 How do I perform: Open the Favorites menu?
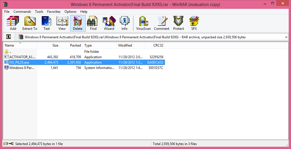click(x=54, y=12)
